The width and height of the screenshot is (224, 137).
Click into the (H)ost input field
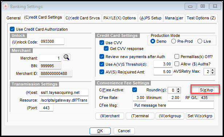click(x=64, y=92)
